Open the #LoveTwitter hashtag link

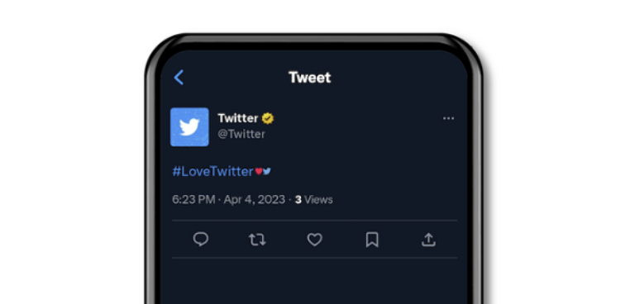coord(212,171)
